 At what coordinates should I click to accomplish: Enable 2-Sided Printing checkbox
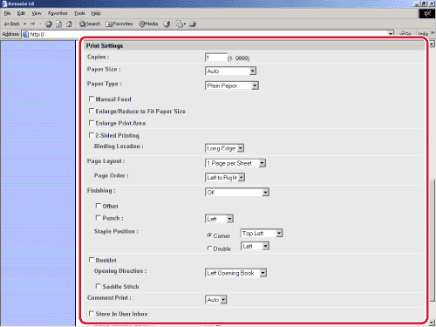pos(92,135)
